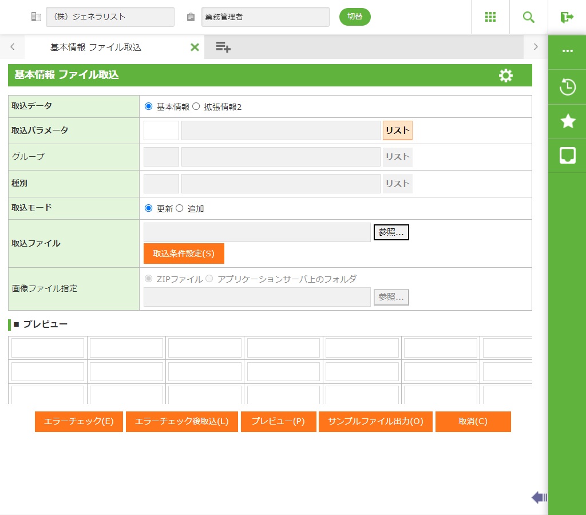
Task: Click the logout door icon
Action: point(567,17)
